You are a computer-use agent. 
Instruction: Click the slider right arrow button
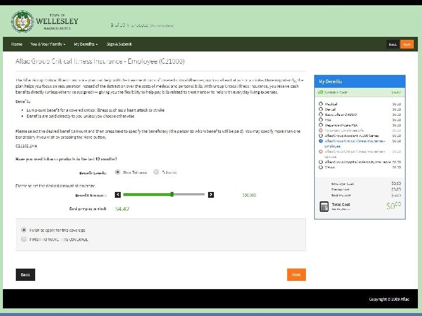(211, 195)
